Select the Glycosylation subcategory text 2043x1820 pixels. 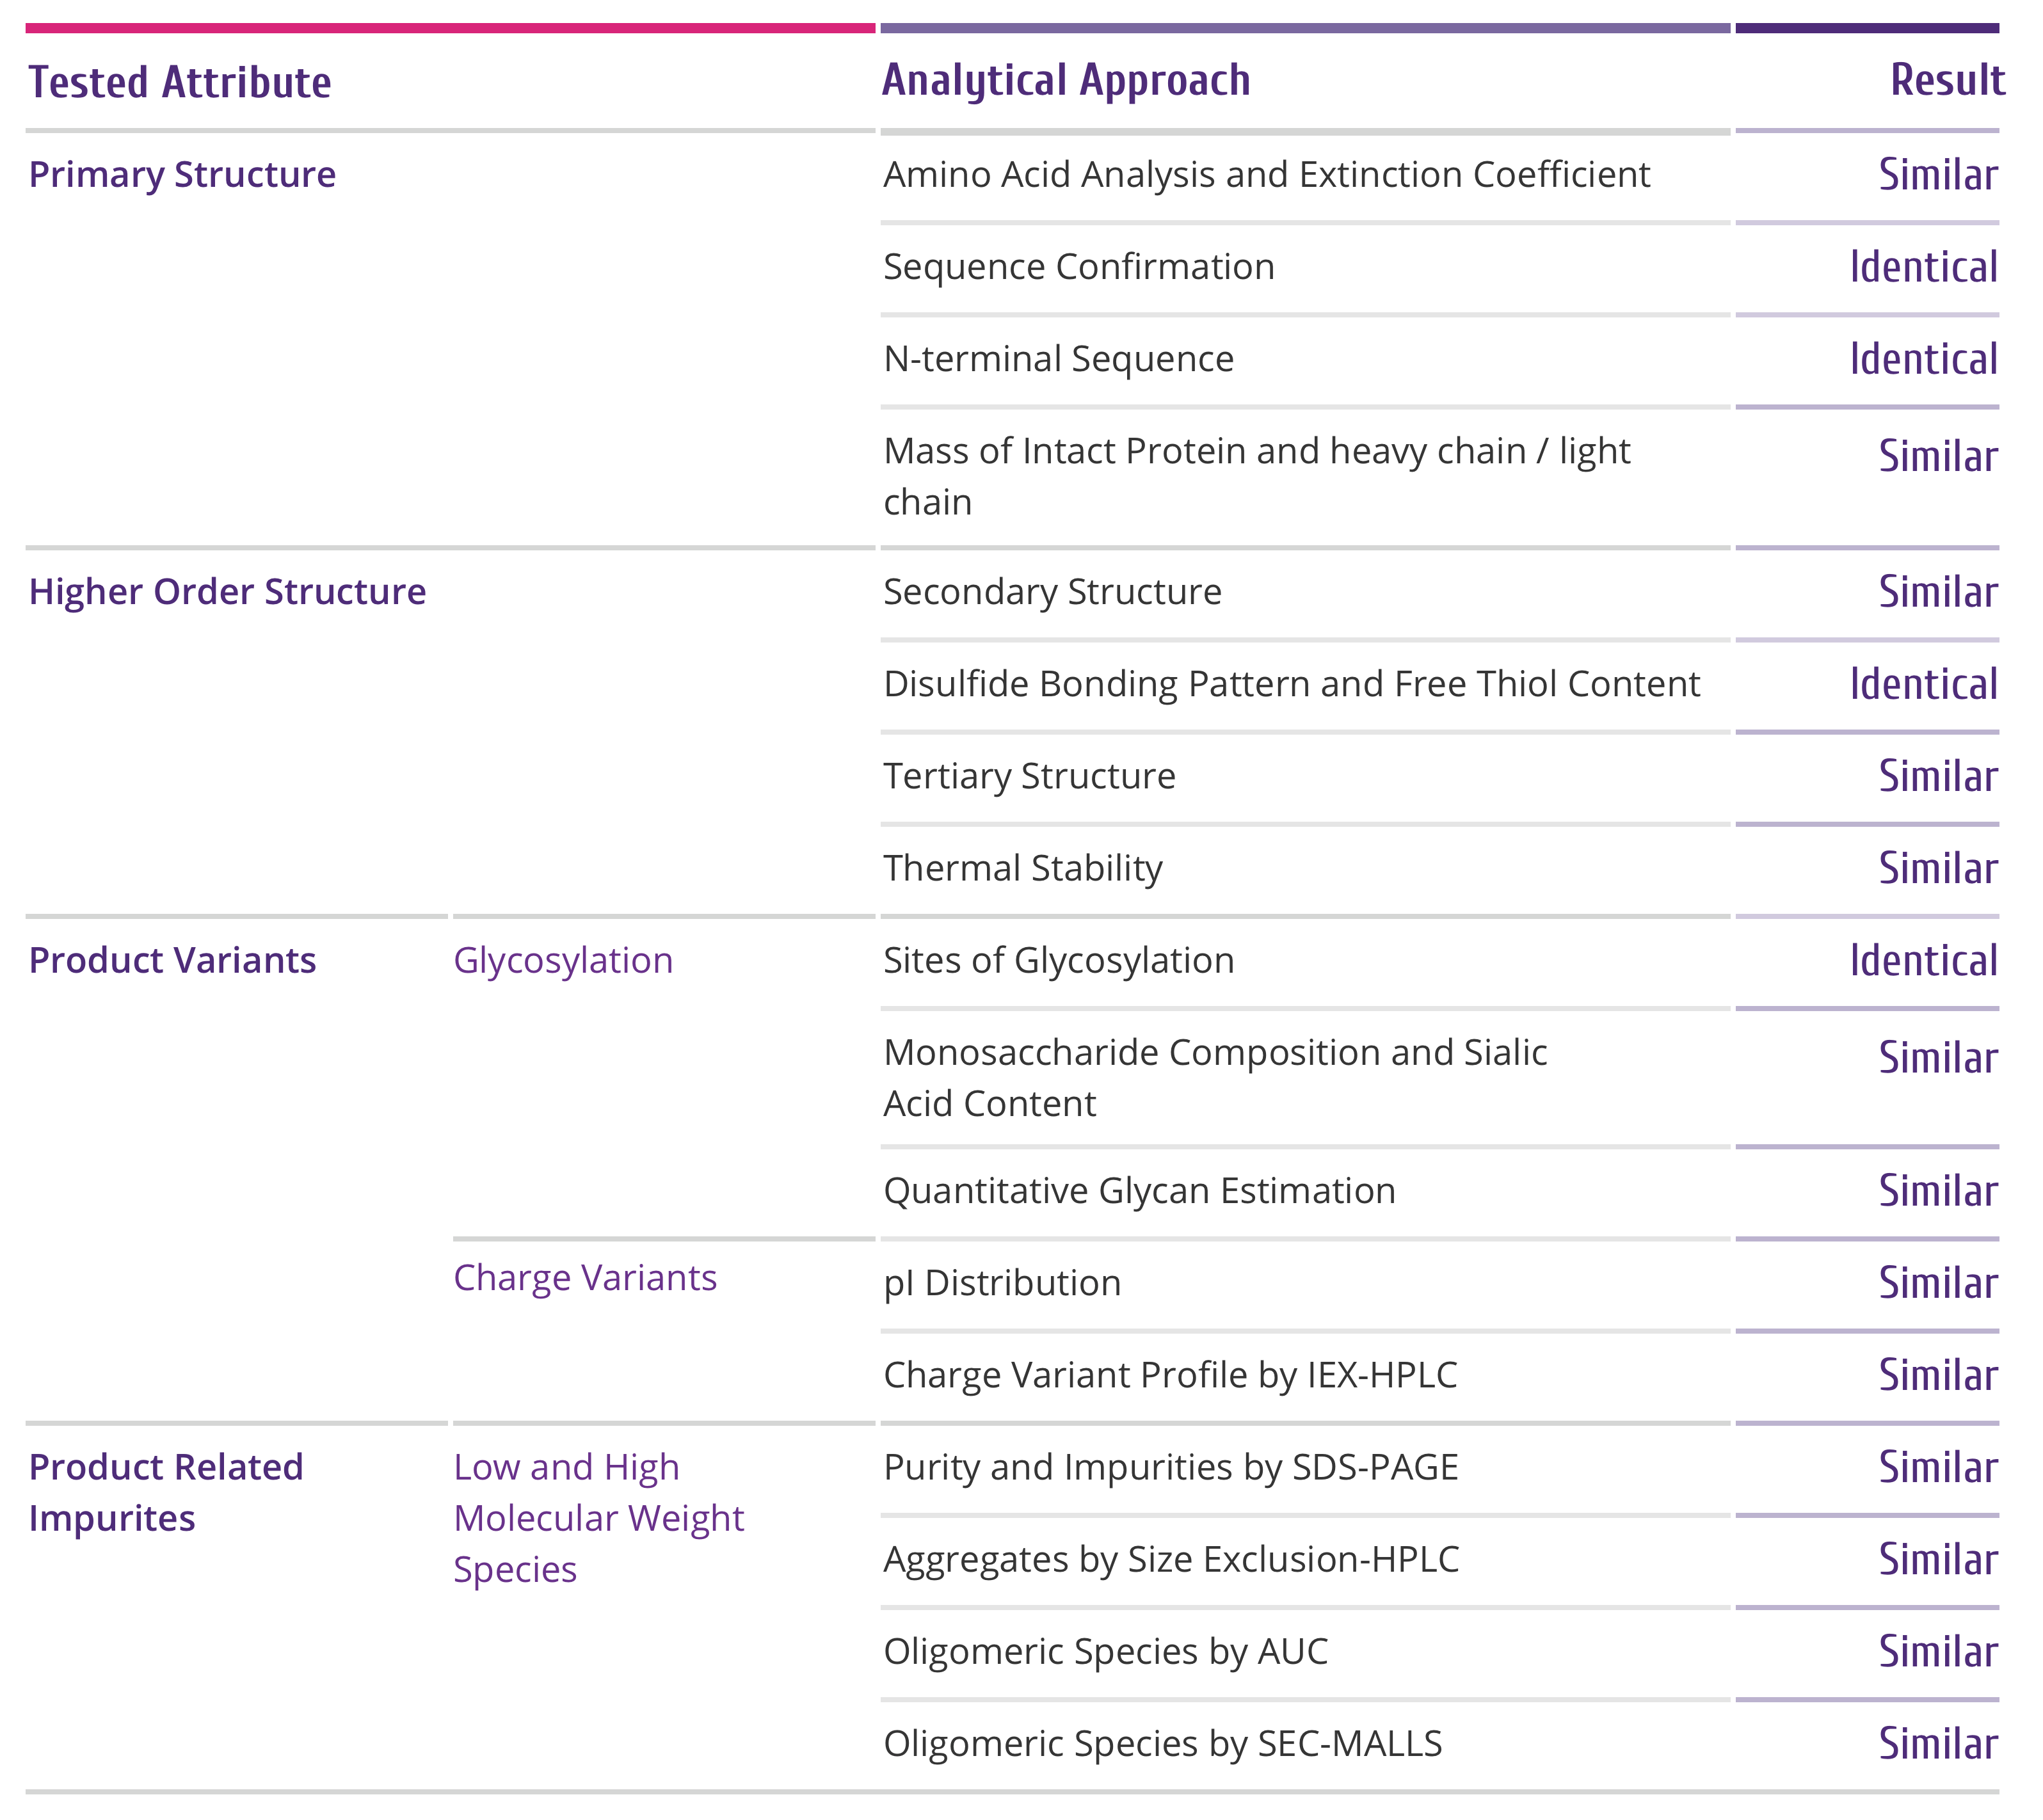pyautogui.click(x=563, y=961)
